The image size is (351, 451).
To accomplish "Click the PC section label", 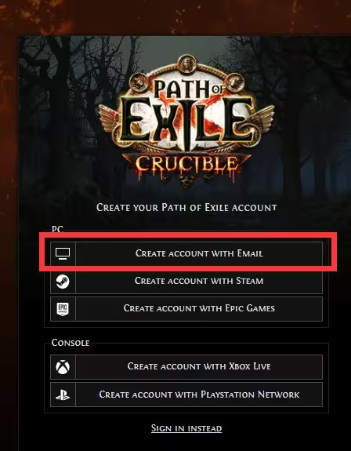I will (x=57, y=229).
